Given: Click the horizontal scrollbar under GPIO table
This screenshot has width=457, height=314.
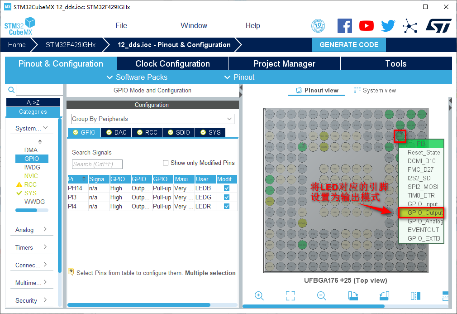Looking at the screenshot, I should click(138, 305).
